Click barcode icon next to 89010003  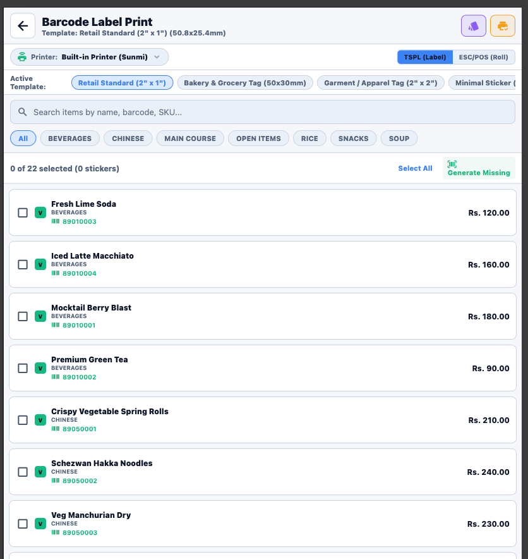point(56,221)
